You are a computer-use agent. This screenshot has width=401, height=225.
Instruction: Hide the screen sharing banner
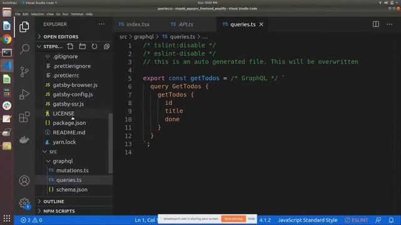[x=251, y=219]
